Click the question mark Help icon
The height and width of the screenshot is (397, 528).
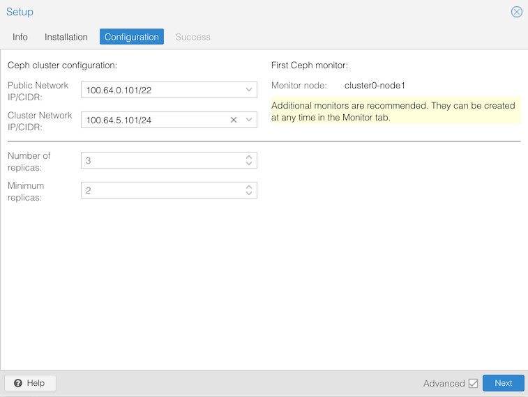coord(18,383)
